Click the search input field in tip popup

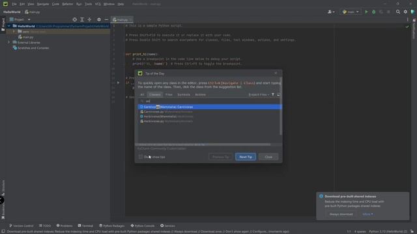[x=208, y=101]
